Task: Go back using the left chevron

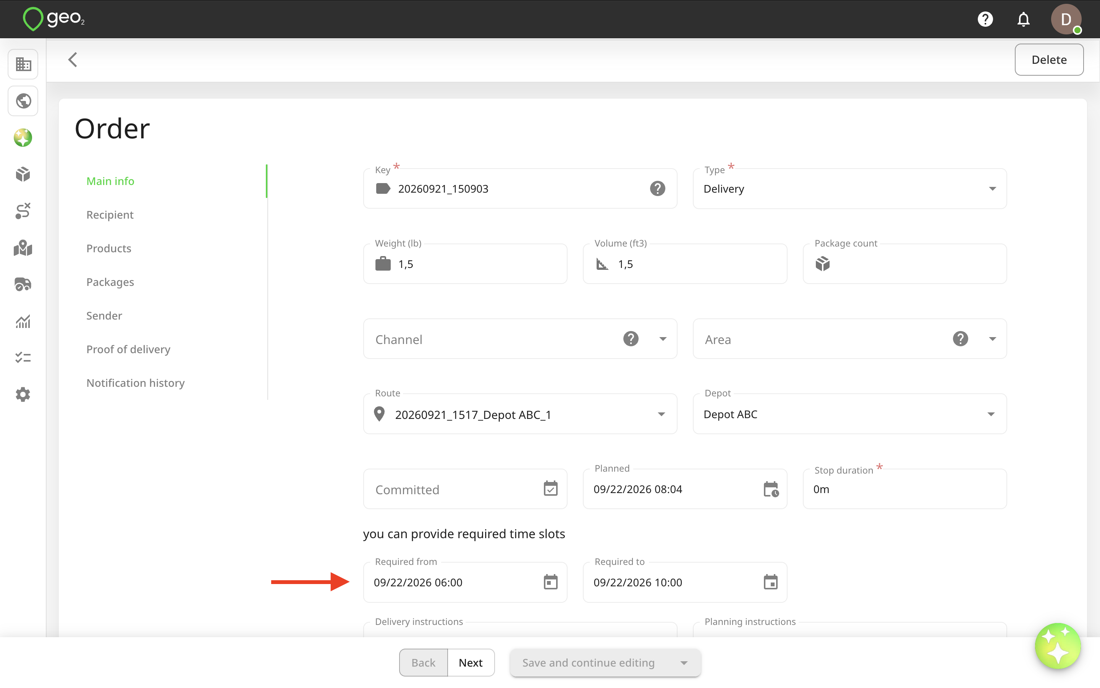Action: tap(73, 60)
